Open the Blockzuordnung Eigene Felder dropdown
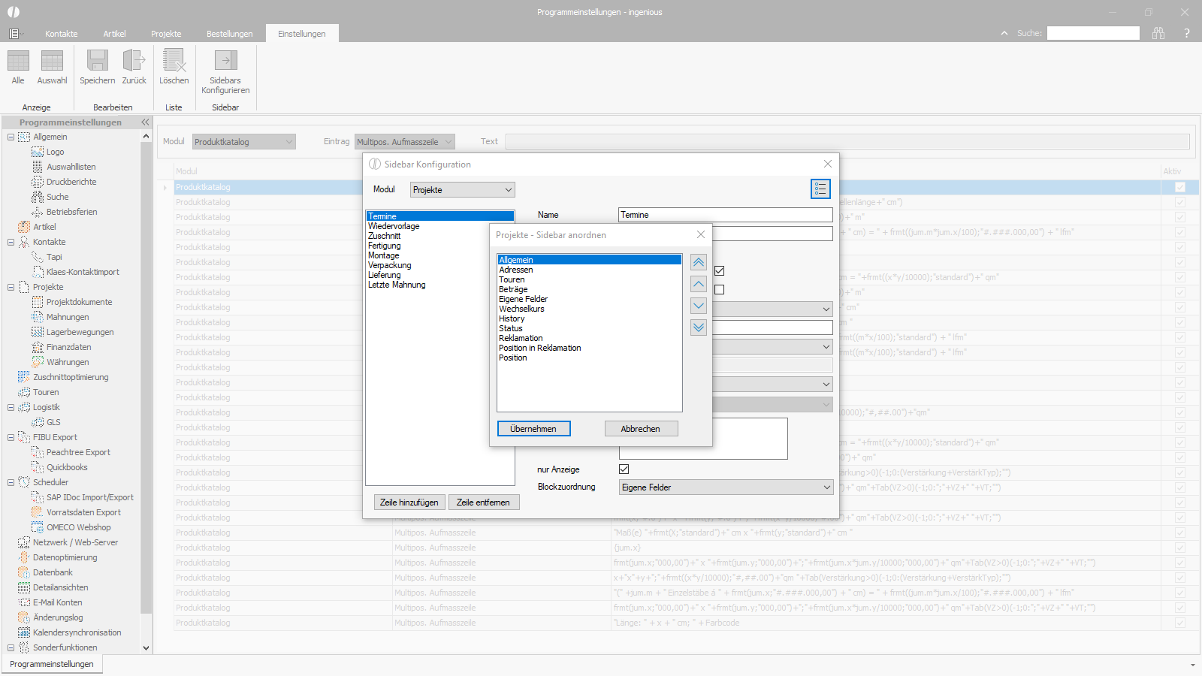Image resolution: width=1202 pixels, height=676 pixels. [x=726, y=487]
